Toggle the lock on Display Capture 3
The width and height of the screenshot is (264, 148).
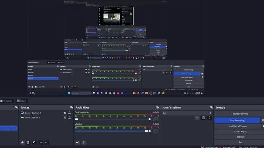click(69, 113)
